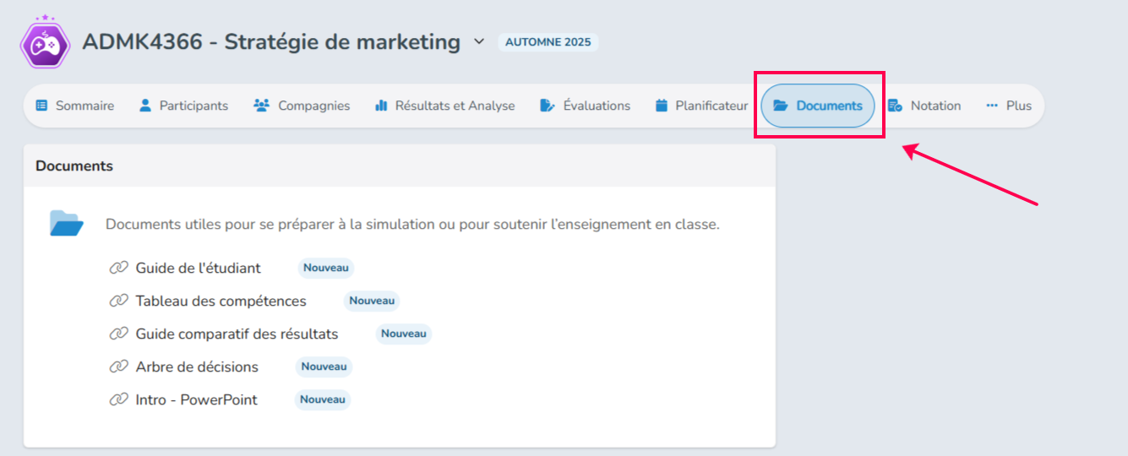Expand the course selector chevron next to title
Viewport: 1128px width, 456px height.
479,41
